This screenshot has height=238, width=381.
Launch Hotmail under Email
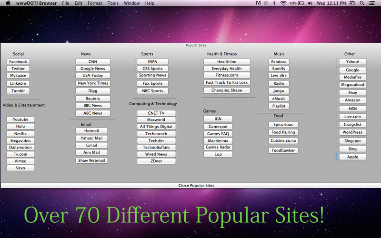click(91, 130)
